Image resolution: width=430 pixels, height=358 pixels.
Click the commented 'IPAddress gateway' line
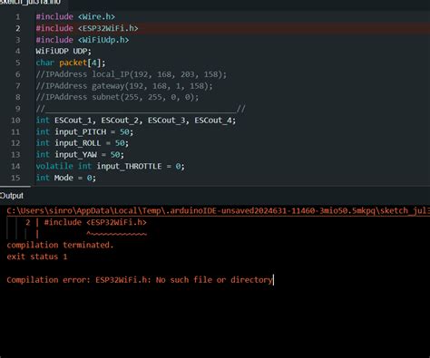point(124,86)
